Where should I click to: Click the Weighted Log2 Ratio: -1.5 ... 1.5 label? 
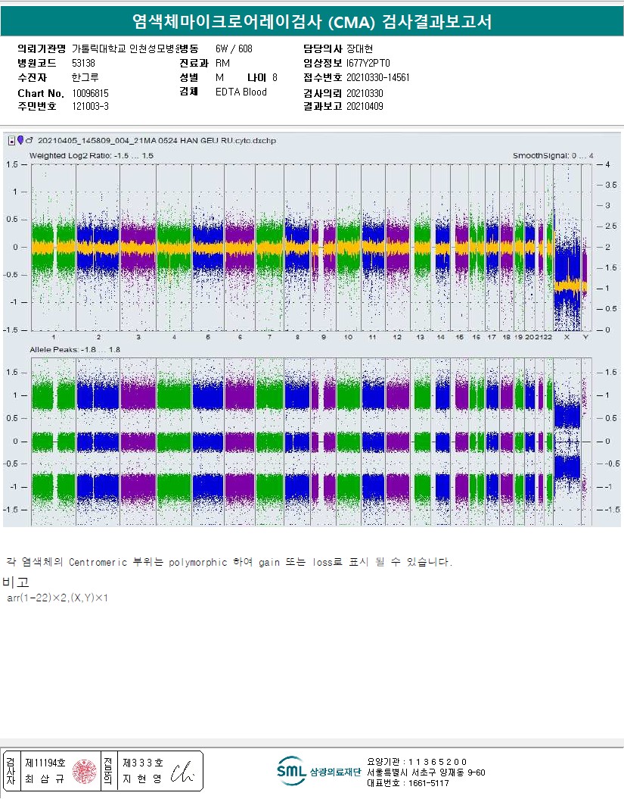tap(91, 155)
